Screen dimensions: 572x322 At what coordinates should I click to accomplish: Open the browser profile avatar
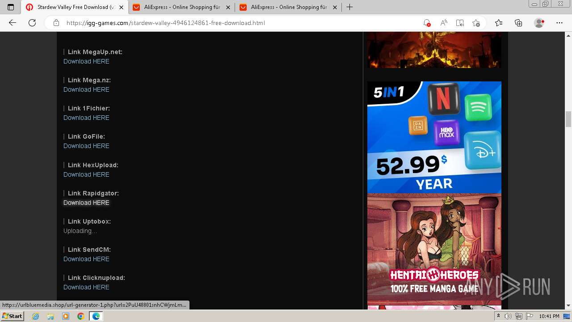[539, 23]
